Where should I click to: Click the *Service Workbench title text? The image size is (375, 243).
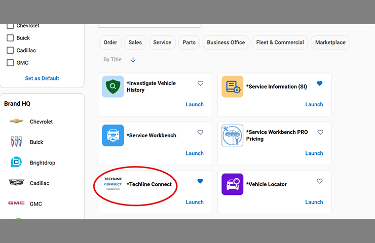coord(152,136)
